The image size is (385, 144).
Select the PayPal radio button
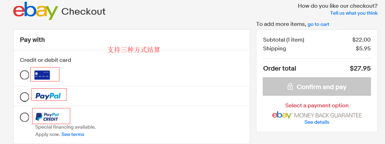click(24, 97)
